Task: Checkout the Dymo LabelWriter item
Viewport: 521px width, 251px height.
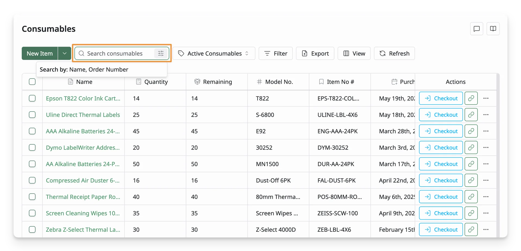Action: click(441, 148)
